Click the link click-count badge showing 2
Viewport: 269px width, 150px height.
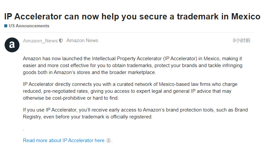[108, 140]
